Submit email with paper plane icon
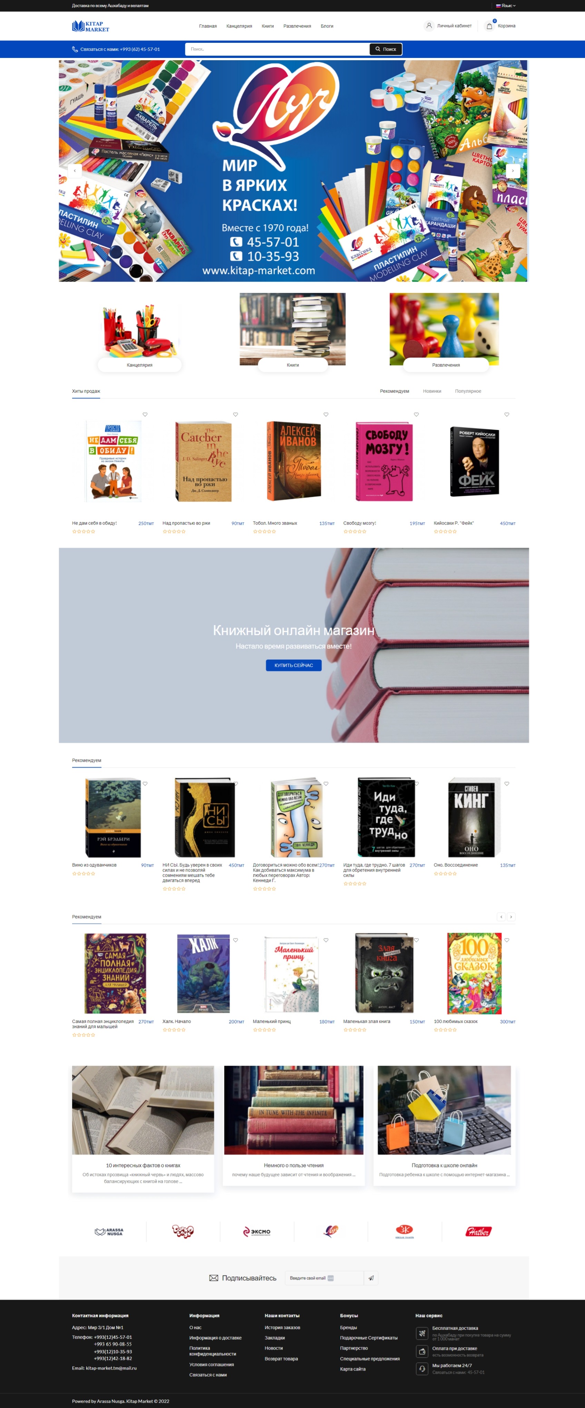The image size is (585, 1408). click(x=371, y=1278)
